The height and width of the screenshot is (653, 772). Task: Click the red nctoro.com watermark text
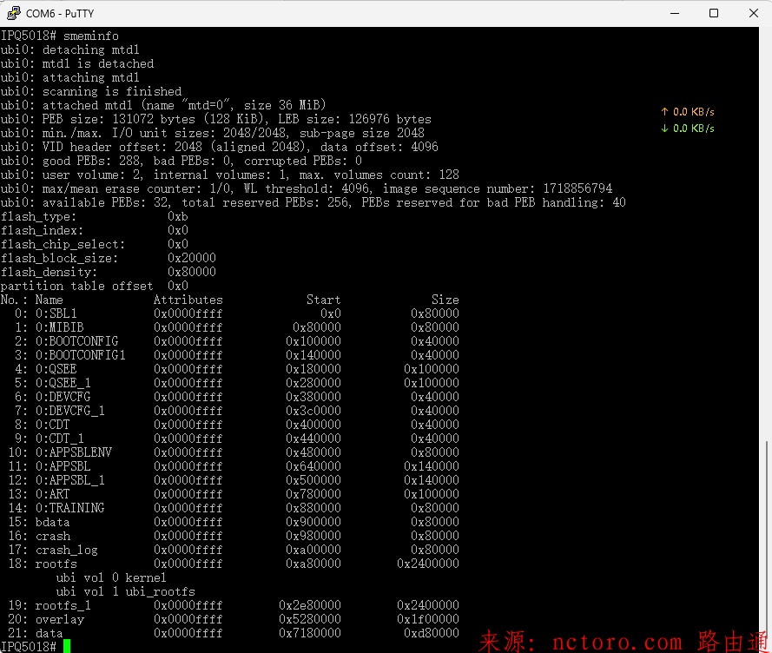click(x=624, y=641)
